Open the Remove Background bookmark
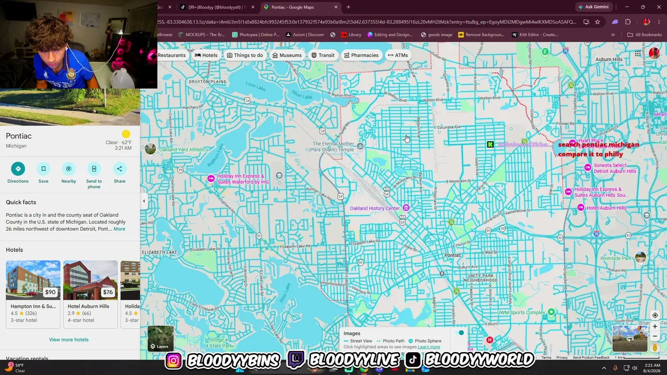667x375 pixels. (481, 35)
